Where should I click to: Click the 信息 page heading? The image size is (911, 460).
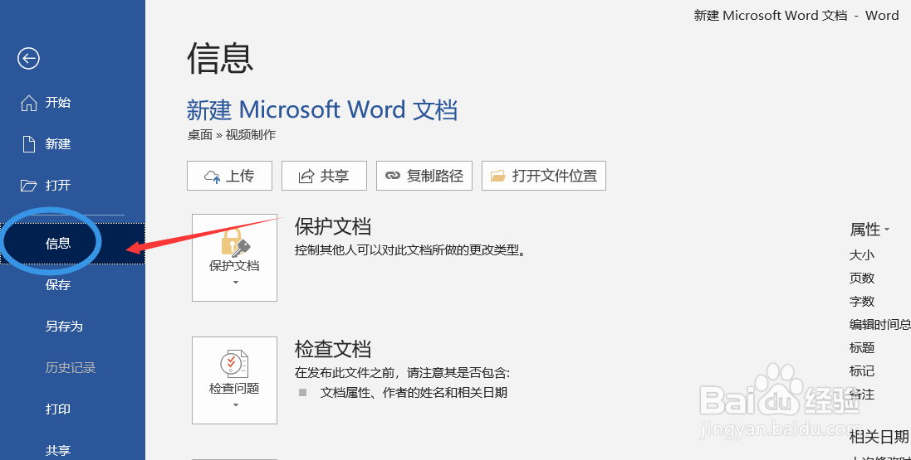click(220, 59)
